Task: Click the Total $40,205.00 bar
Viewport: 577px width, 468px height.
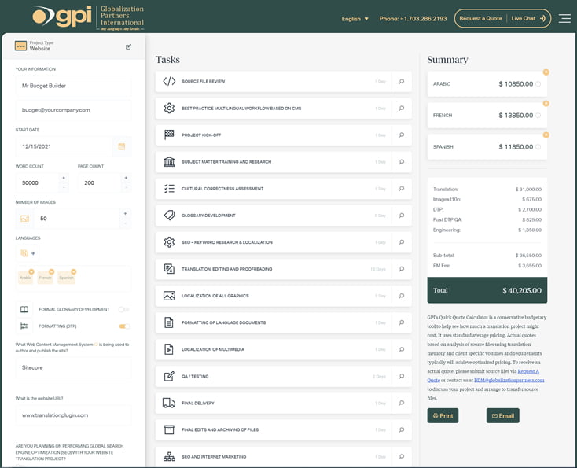Action: (x=487, y=290)
